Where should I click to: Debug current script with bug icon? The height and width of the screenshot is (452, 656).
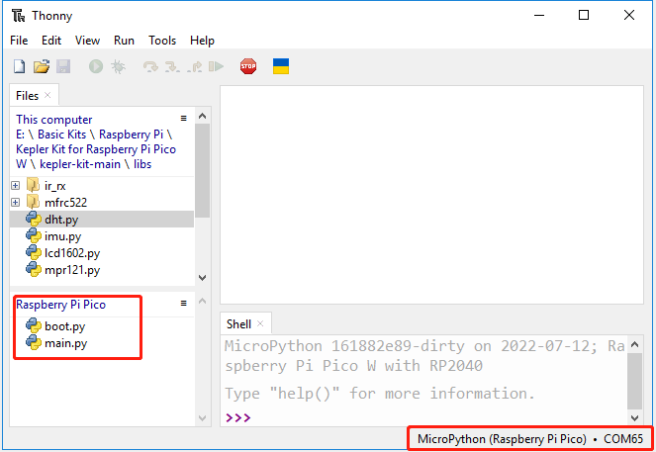point(118,66)
